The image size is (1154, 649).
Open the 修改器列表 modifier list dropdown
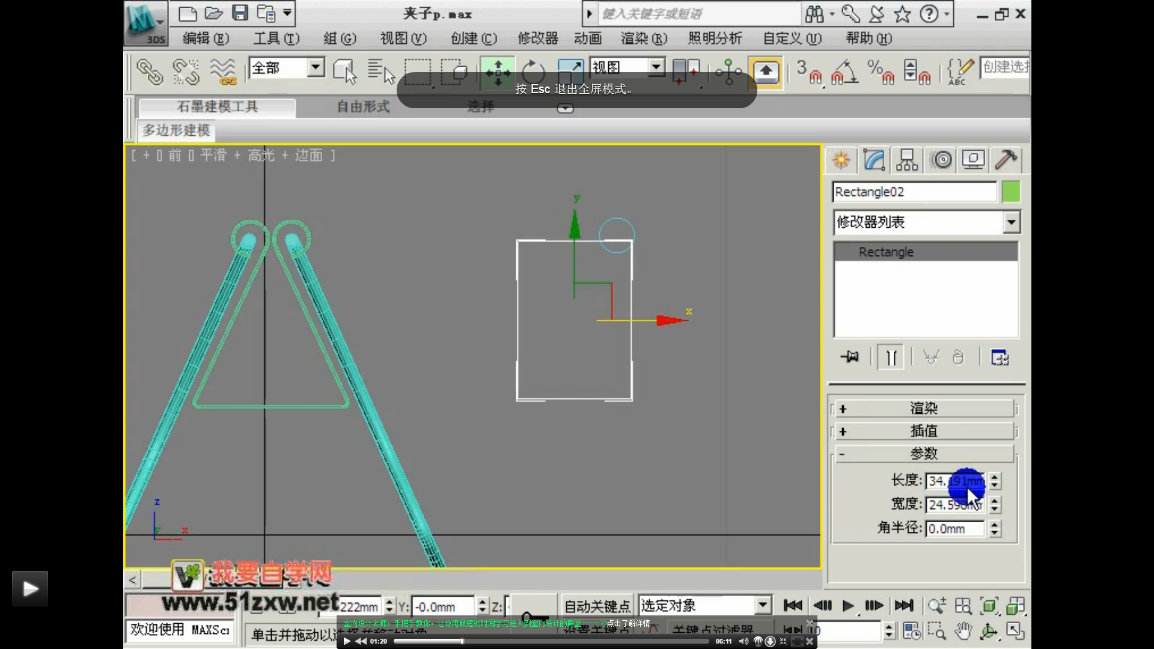(1012, 222)
